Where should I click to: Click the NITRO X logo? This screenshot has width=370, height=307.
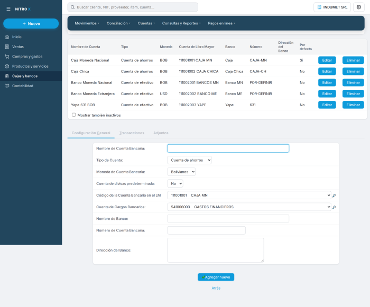[x=23, y=9]
